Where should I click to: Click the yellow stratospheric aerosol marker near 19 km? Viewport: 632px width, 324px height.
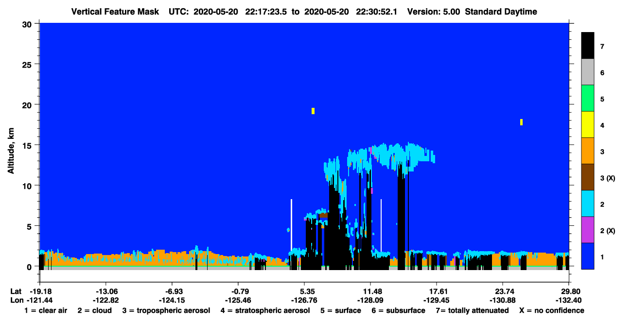point(313,111)
